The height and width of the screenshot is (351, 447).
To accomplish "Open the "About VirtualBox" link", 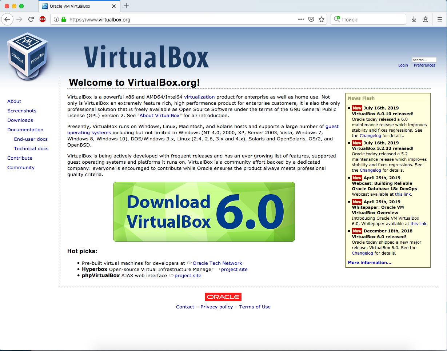I will 159,115.
